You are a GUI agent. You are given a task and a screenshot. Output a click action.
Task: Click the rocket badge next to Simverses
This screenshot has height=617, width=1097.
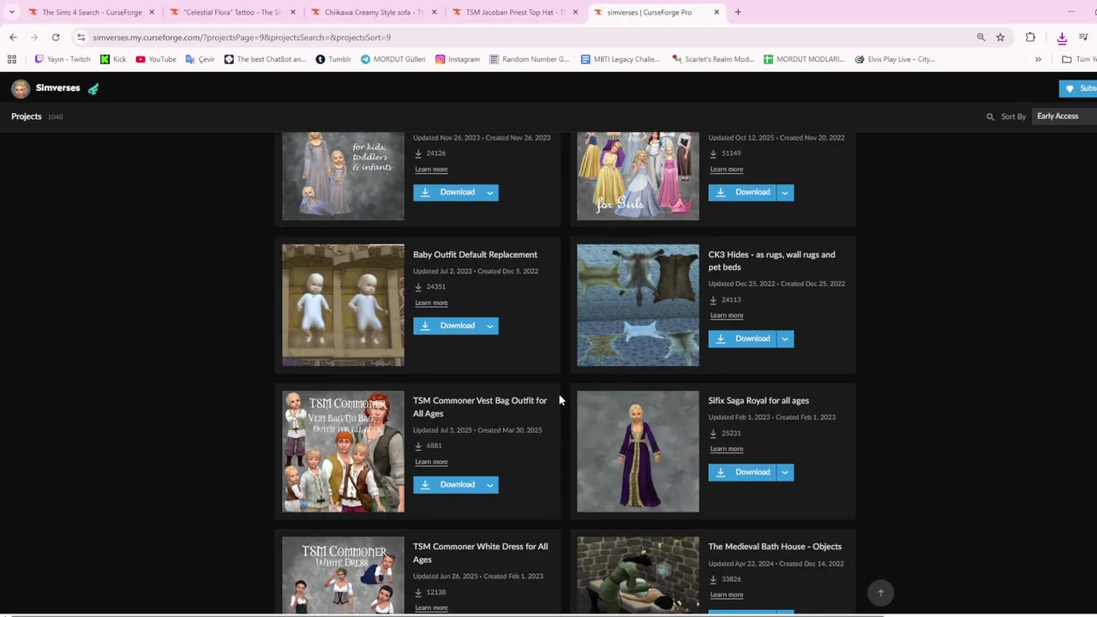pyautogui.click(x=93, y=88)
